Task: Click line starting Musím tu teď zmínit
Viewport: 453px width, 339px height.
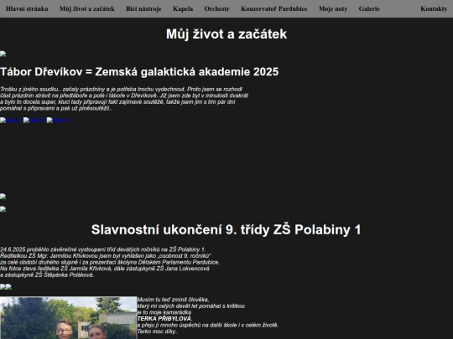Action: pos(173,300)
